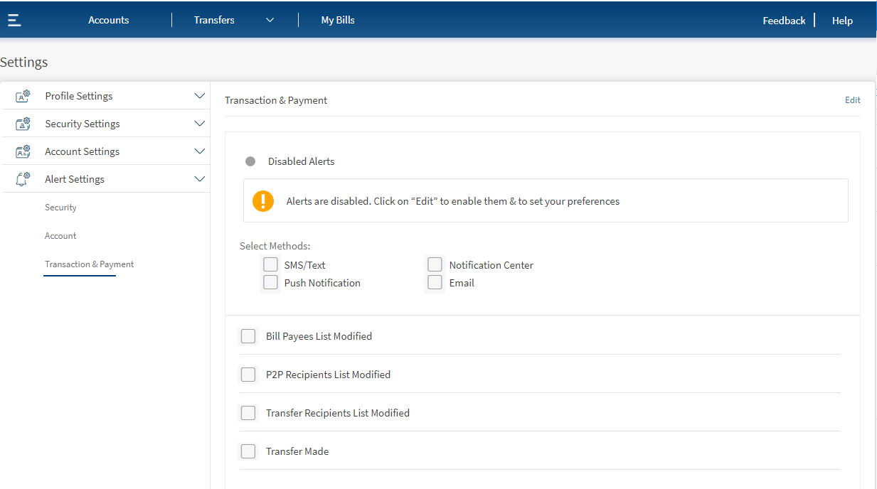Click the Security Settings icon
877x489 pixels.
click(23, 124)
